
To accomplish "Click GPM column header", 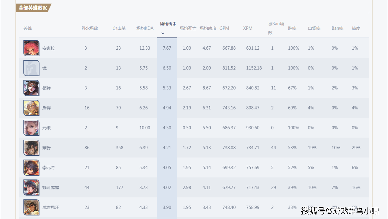I will pyautogui.click(x=224, y=28).
